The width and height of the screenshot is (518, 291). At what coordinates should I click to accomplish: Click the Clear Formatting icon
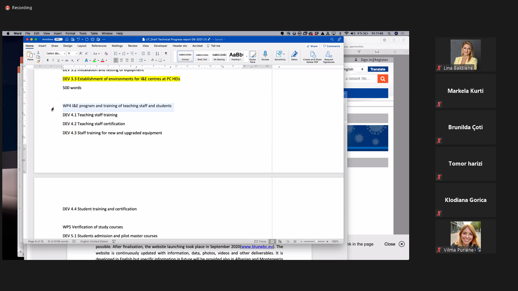(106, 53)
